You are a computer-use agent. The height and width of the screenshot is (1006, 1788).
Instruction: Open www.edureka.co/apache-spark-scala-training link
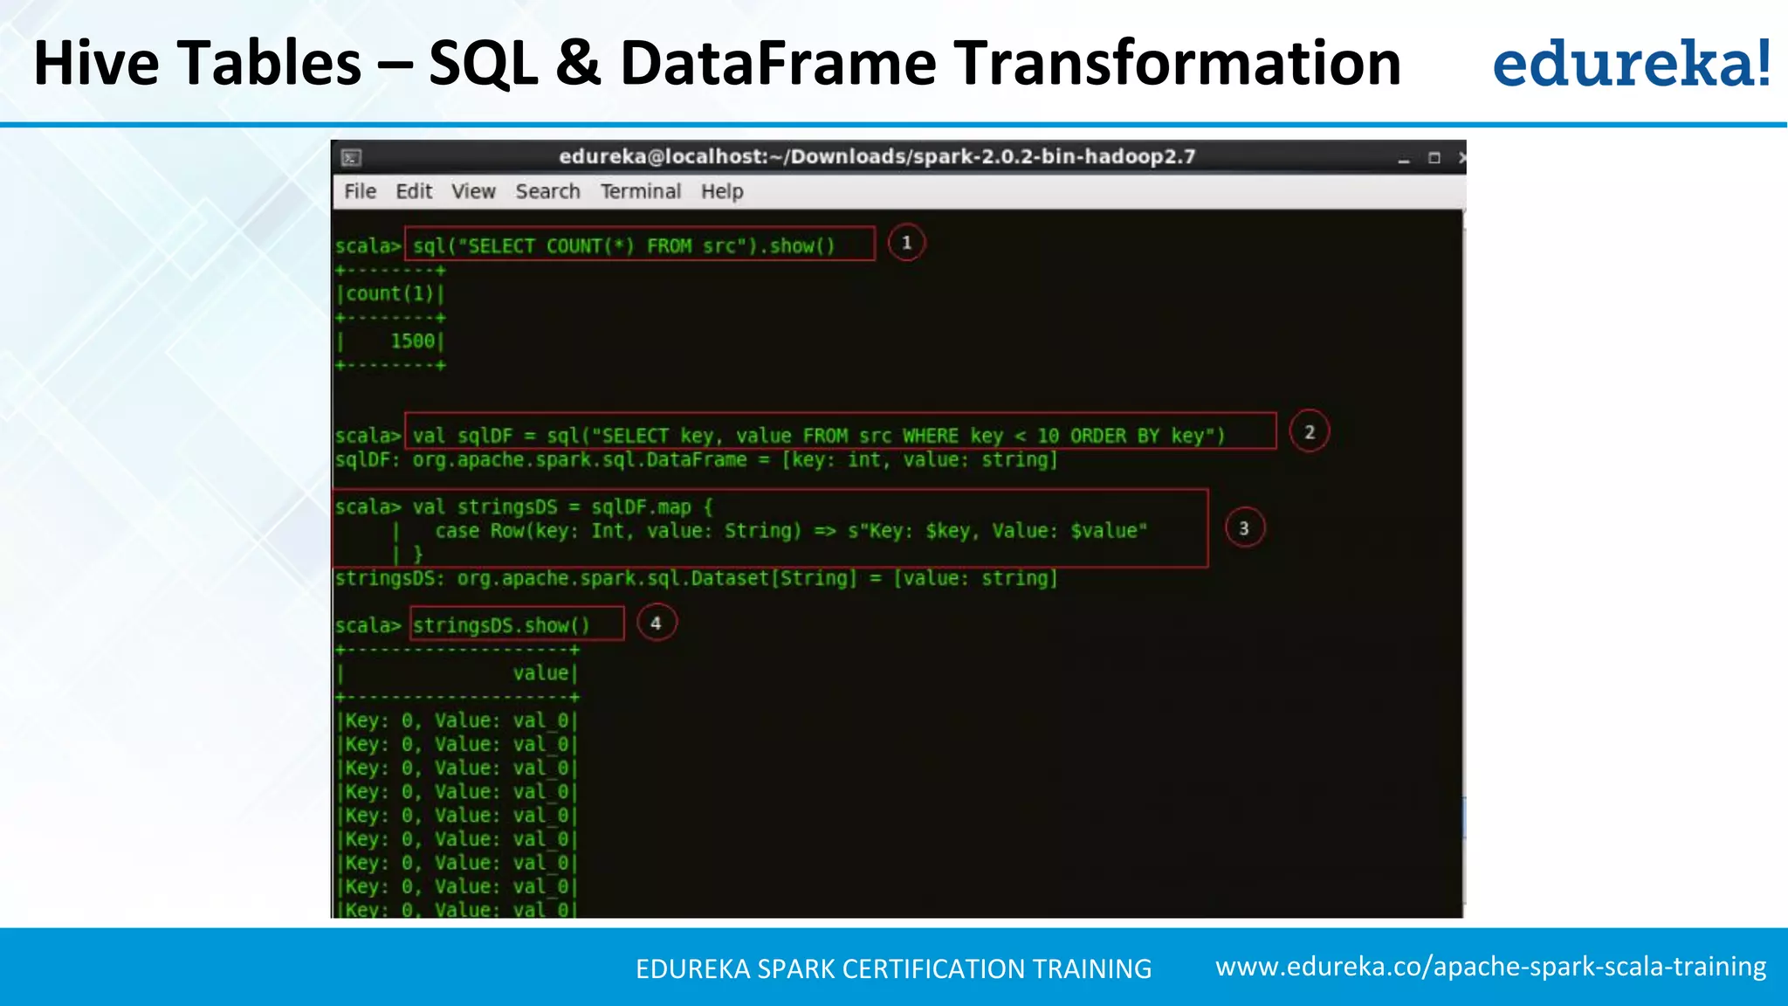pyautogui.click(x=1490, y=967)
